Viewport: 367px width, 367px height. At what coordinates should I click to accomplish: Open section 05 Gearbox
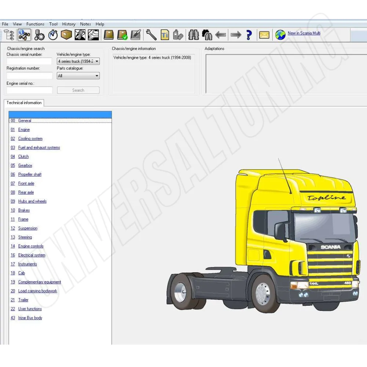tap(25, 165)
